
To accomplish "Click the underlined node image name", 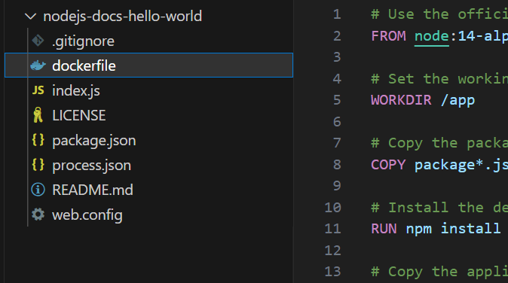I will [432, 37].
